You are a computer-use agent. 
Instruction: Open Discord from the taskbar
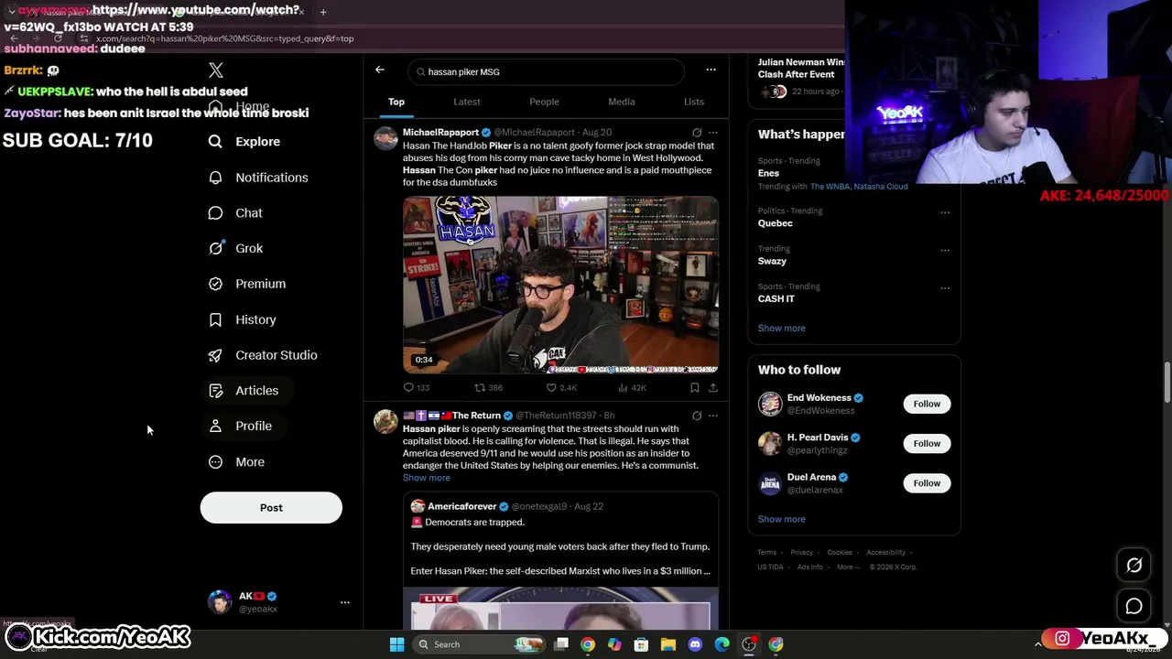(x=695, y=644)
